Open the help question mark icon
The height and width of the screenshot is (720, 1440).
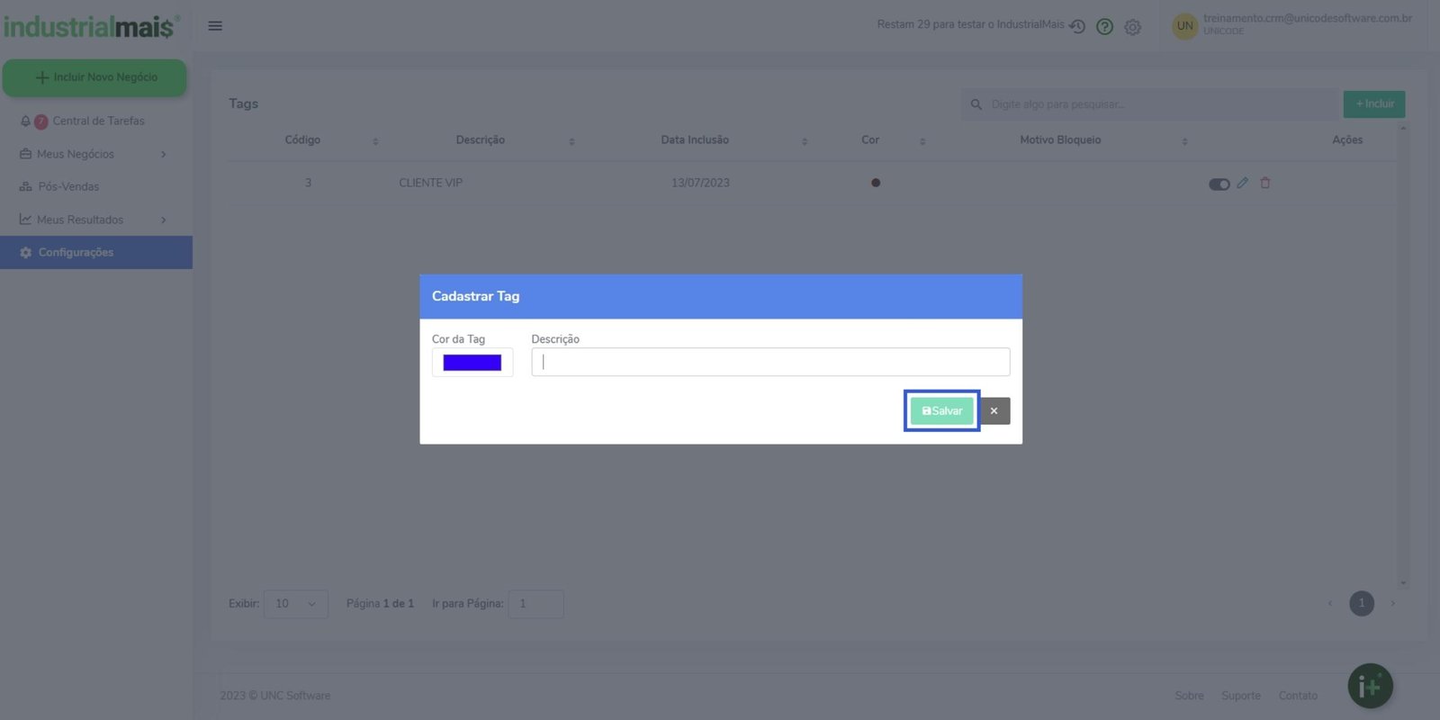pyautogui.click(x=1104, y=27)
